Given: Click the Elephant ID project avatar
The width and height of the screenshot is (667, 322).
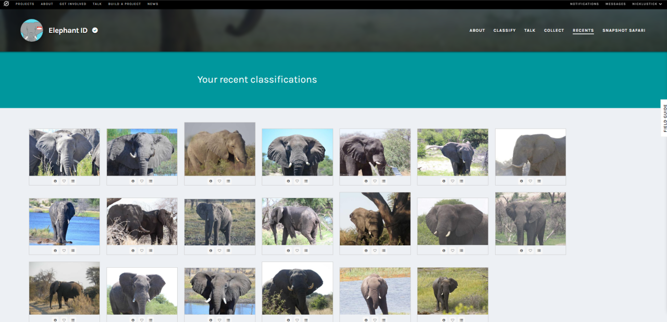Looking at the screenshot, I should click(x=32, y=30).
